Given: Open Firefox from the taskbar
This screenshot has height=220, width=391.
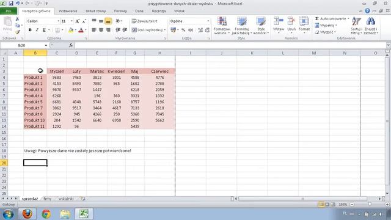Looking at the screenshot, I should click(x=27, y=214).
